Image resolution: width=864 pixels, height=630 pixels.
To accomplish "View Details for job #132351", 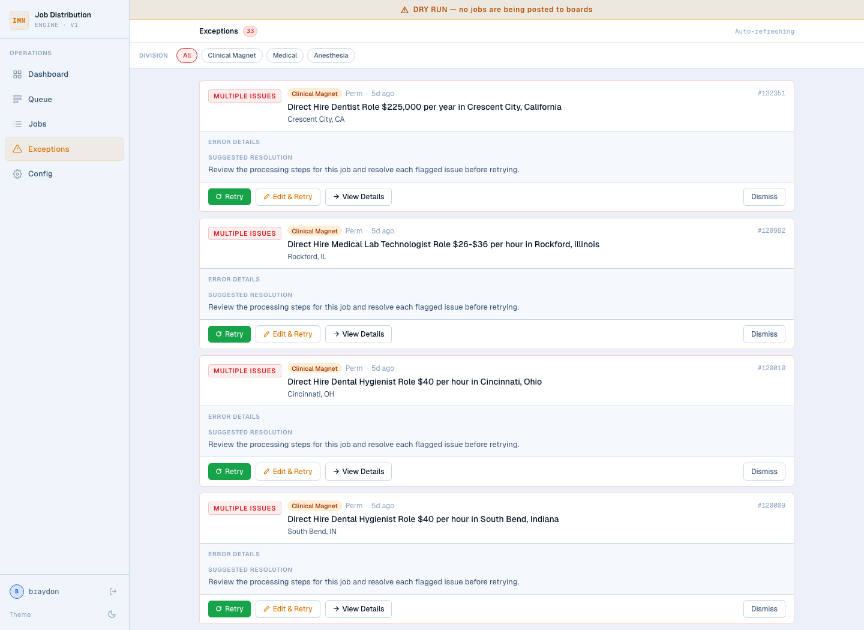I will pyautogui.click(x=358, y=197).
